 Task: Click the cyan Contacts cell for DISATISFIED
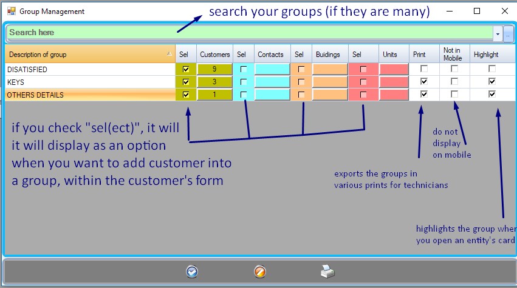coord(272,69)
